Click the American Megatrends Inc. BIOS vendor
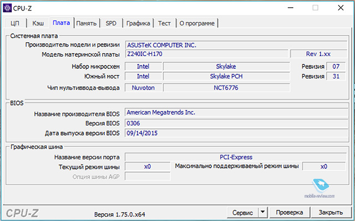Viewport: 355px width, 221px height. pyautogui.click(x=236, y=112)
